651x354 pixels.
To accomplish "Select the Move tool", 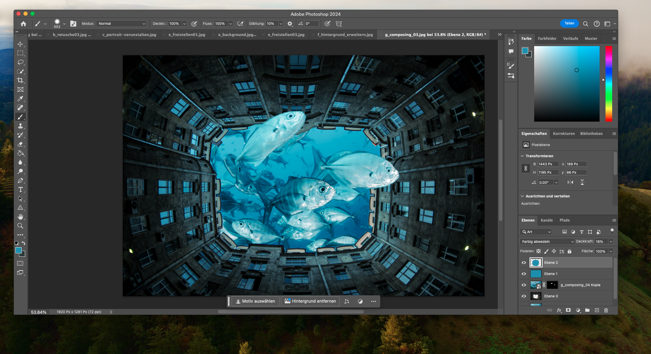I will point(20,44).
